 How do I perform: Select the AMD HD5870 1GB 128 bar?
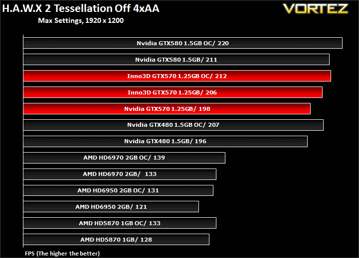116,240
